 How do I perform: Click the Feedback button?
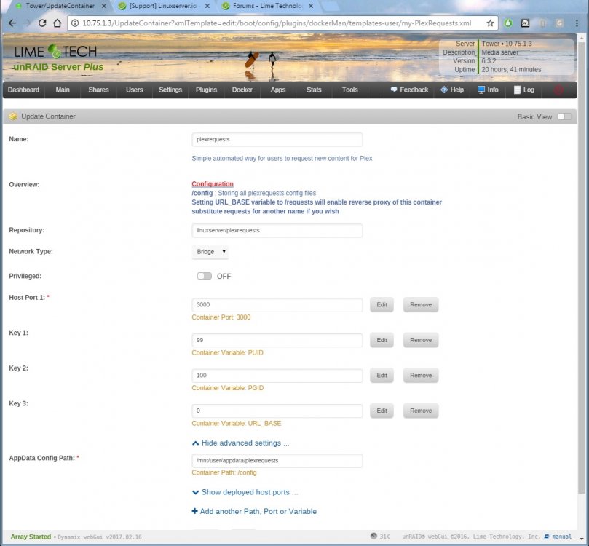click(409, 90)
